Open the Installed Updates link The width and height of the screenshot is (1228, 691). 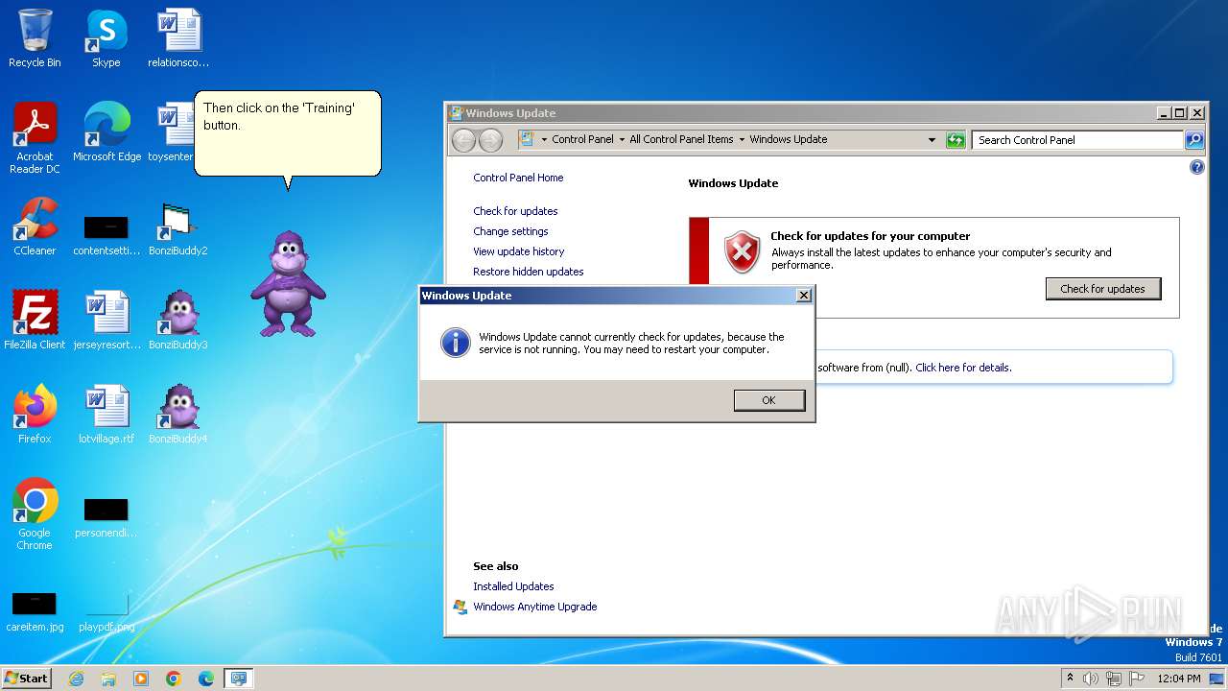[x=513, y=586]
